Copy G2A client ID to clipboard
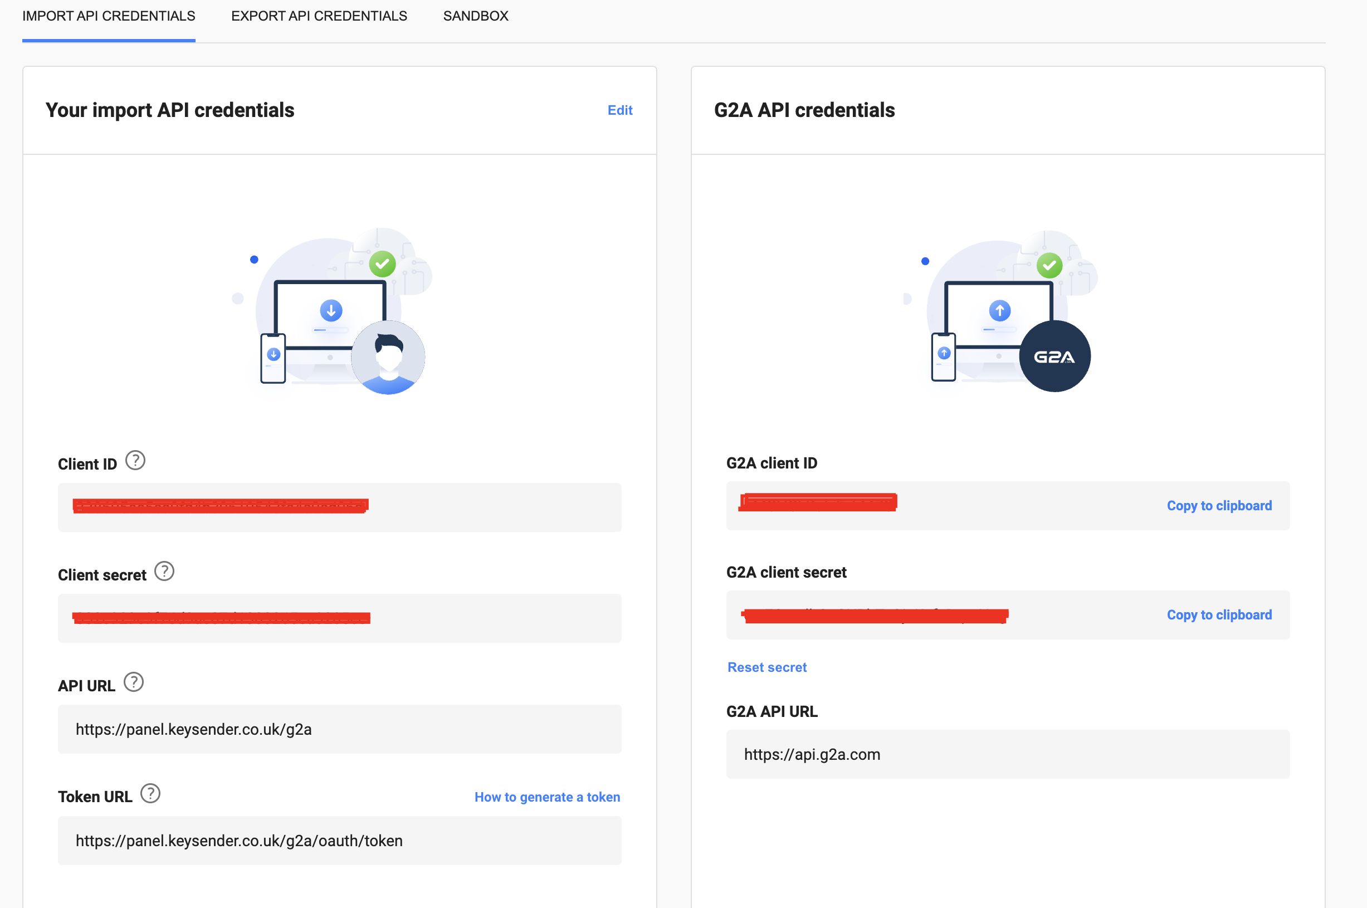The image size is (1367, 908). (1219, 506)
